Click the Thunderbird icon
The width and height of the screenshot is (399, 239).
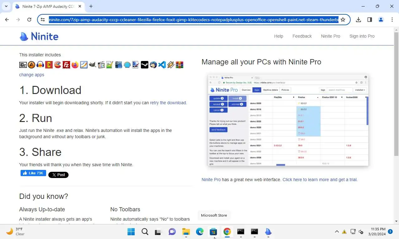(153, 65)
